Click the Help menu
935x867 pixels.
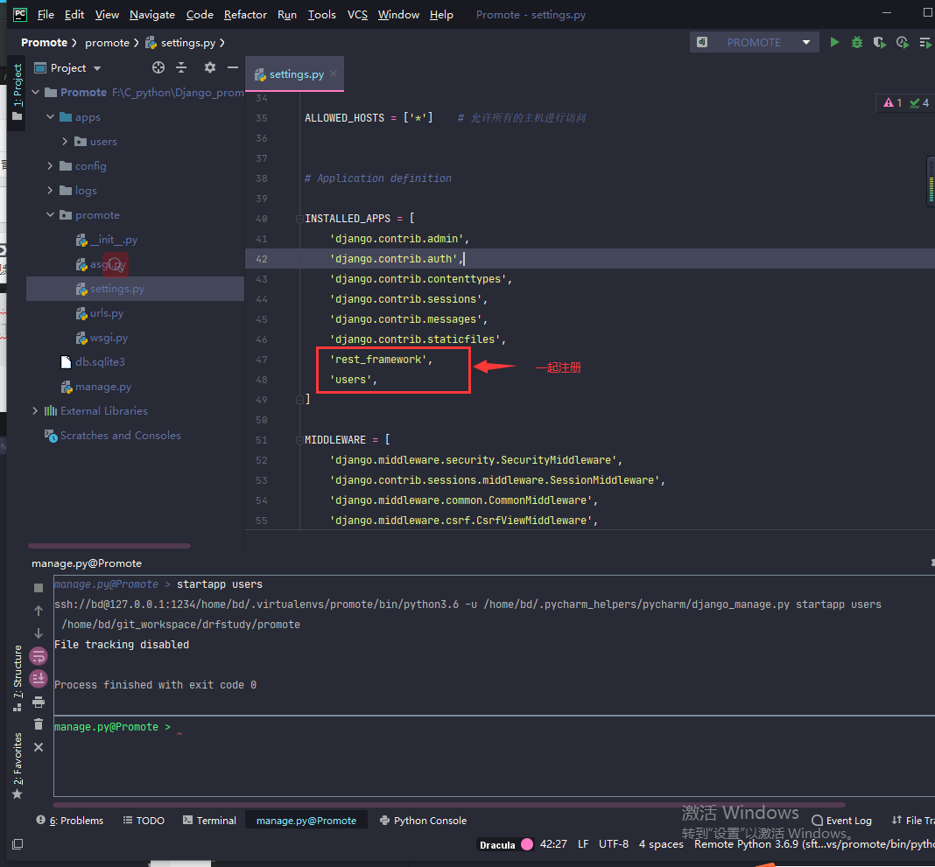(441, 14)
